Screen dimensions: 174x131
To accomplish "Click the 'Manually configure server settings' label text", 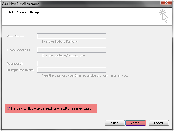I will pos(51,108).
